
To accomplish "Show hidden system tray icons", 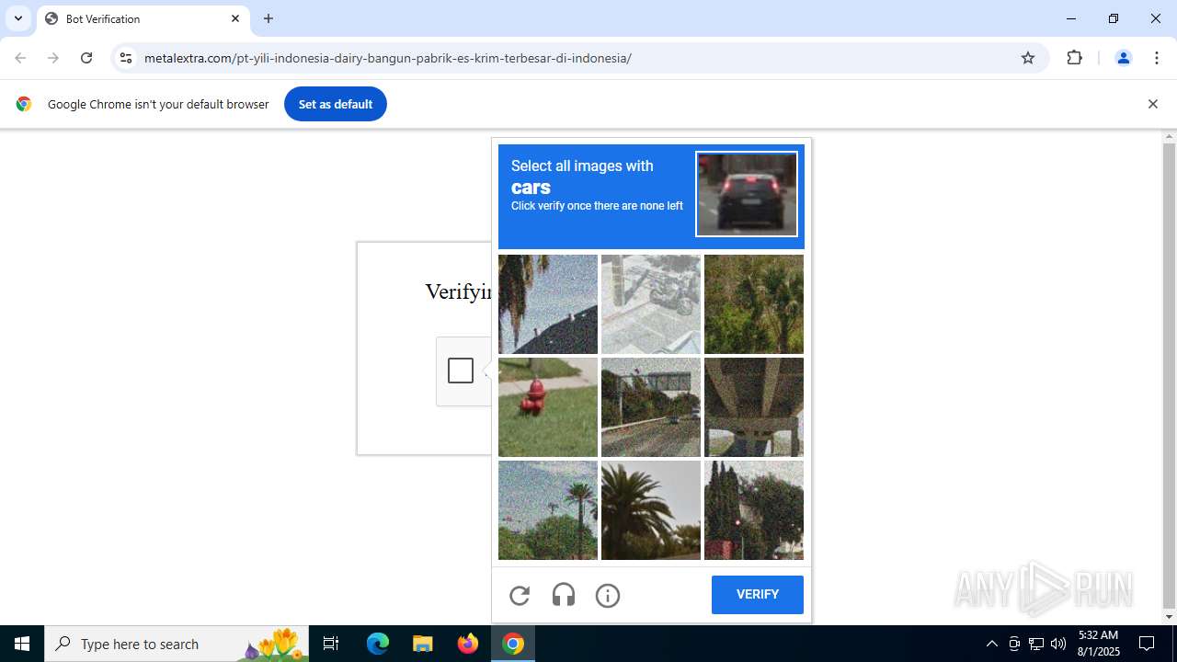I will (991, 644).
